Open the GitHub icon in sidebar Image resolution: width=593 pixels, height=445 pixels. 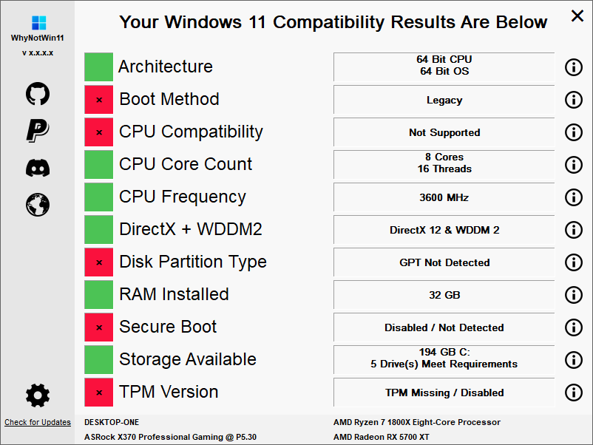[x=38, y=94]
